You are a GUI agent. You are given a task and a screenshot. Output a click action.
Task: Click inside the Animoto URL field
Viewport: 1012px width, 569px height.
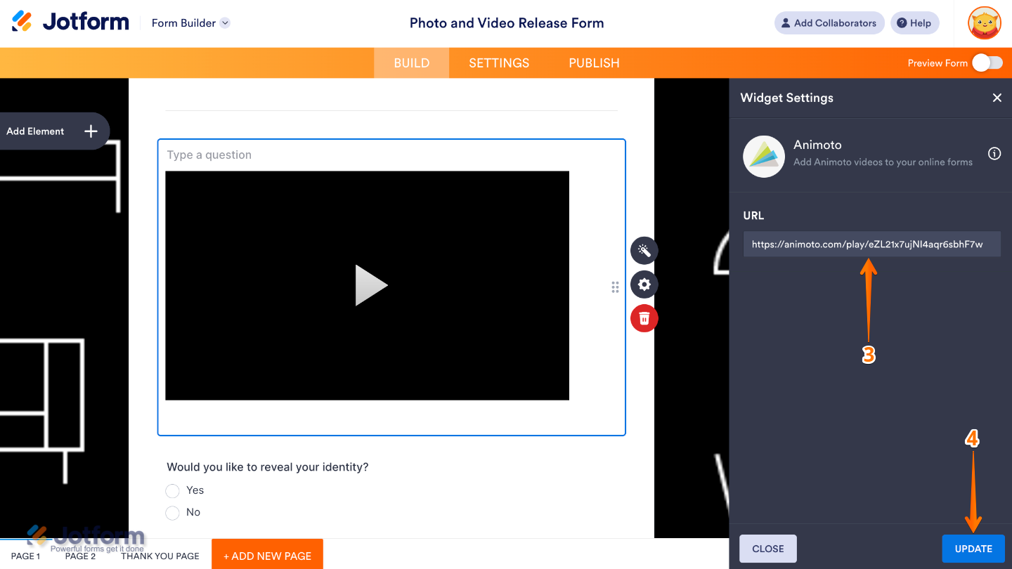point(871,244)
